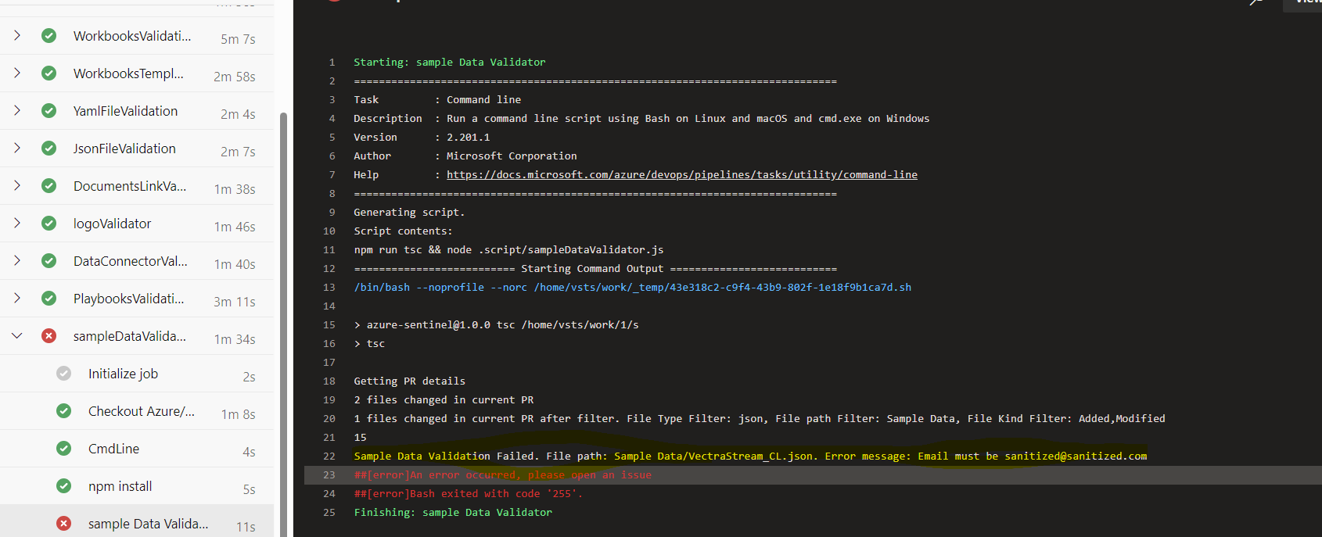This screenshot has height=537, width=1322.
Task: Click the 'Starting: sample Data Validator' line
Action: point(450,62)
